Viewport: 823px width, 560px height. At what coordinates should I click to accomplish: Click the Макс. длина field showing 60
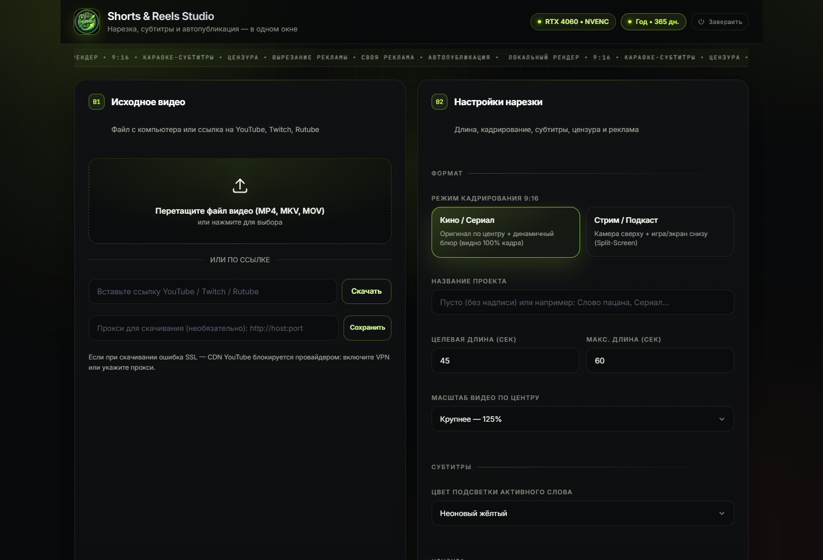660,361
